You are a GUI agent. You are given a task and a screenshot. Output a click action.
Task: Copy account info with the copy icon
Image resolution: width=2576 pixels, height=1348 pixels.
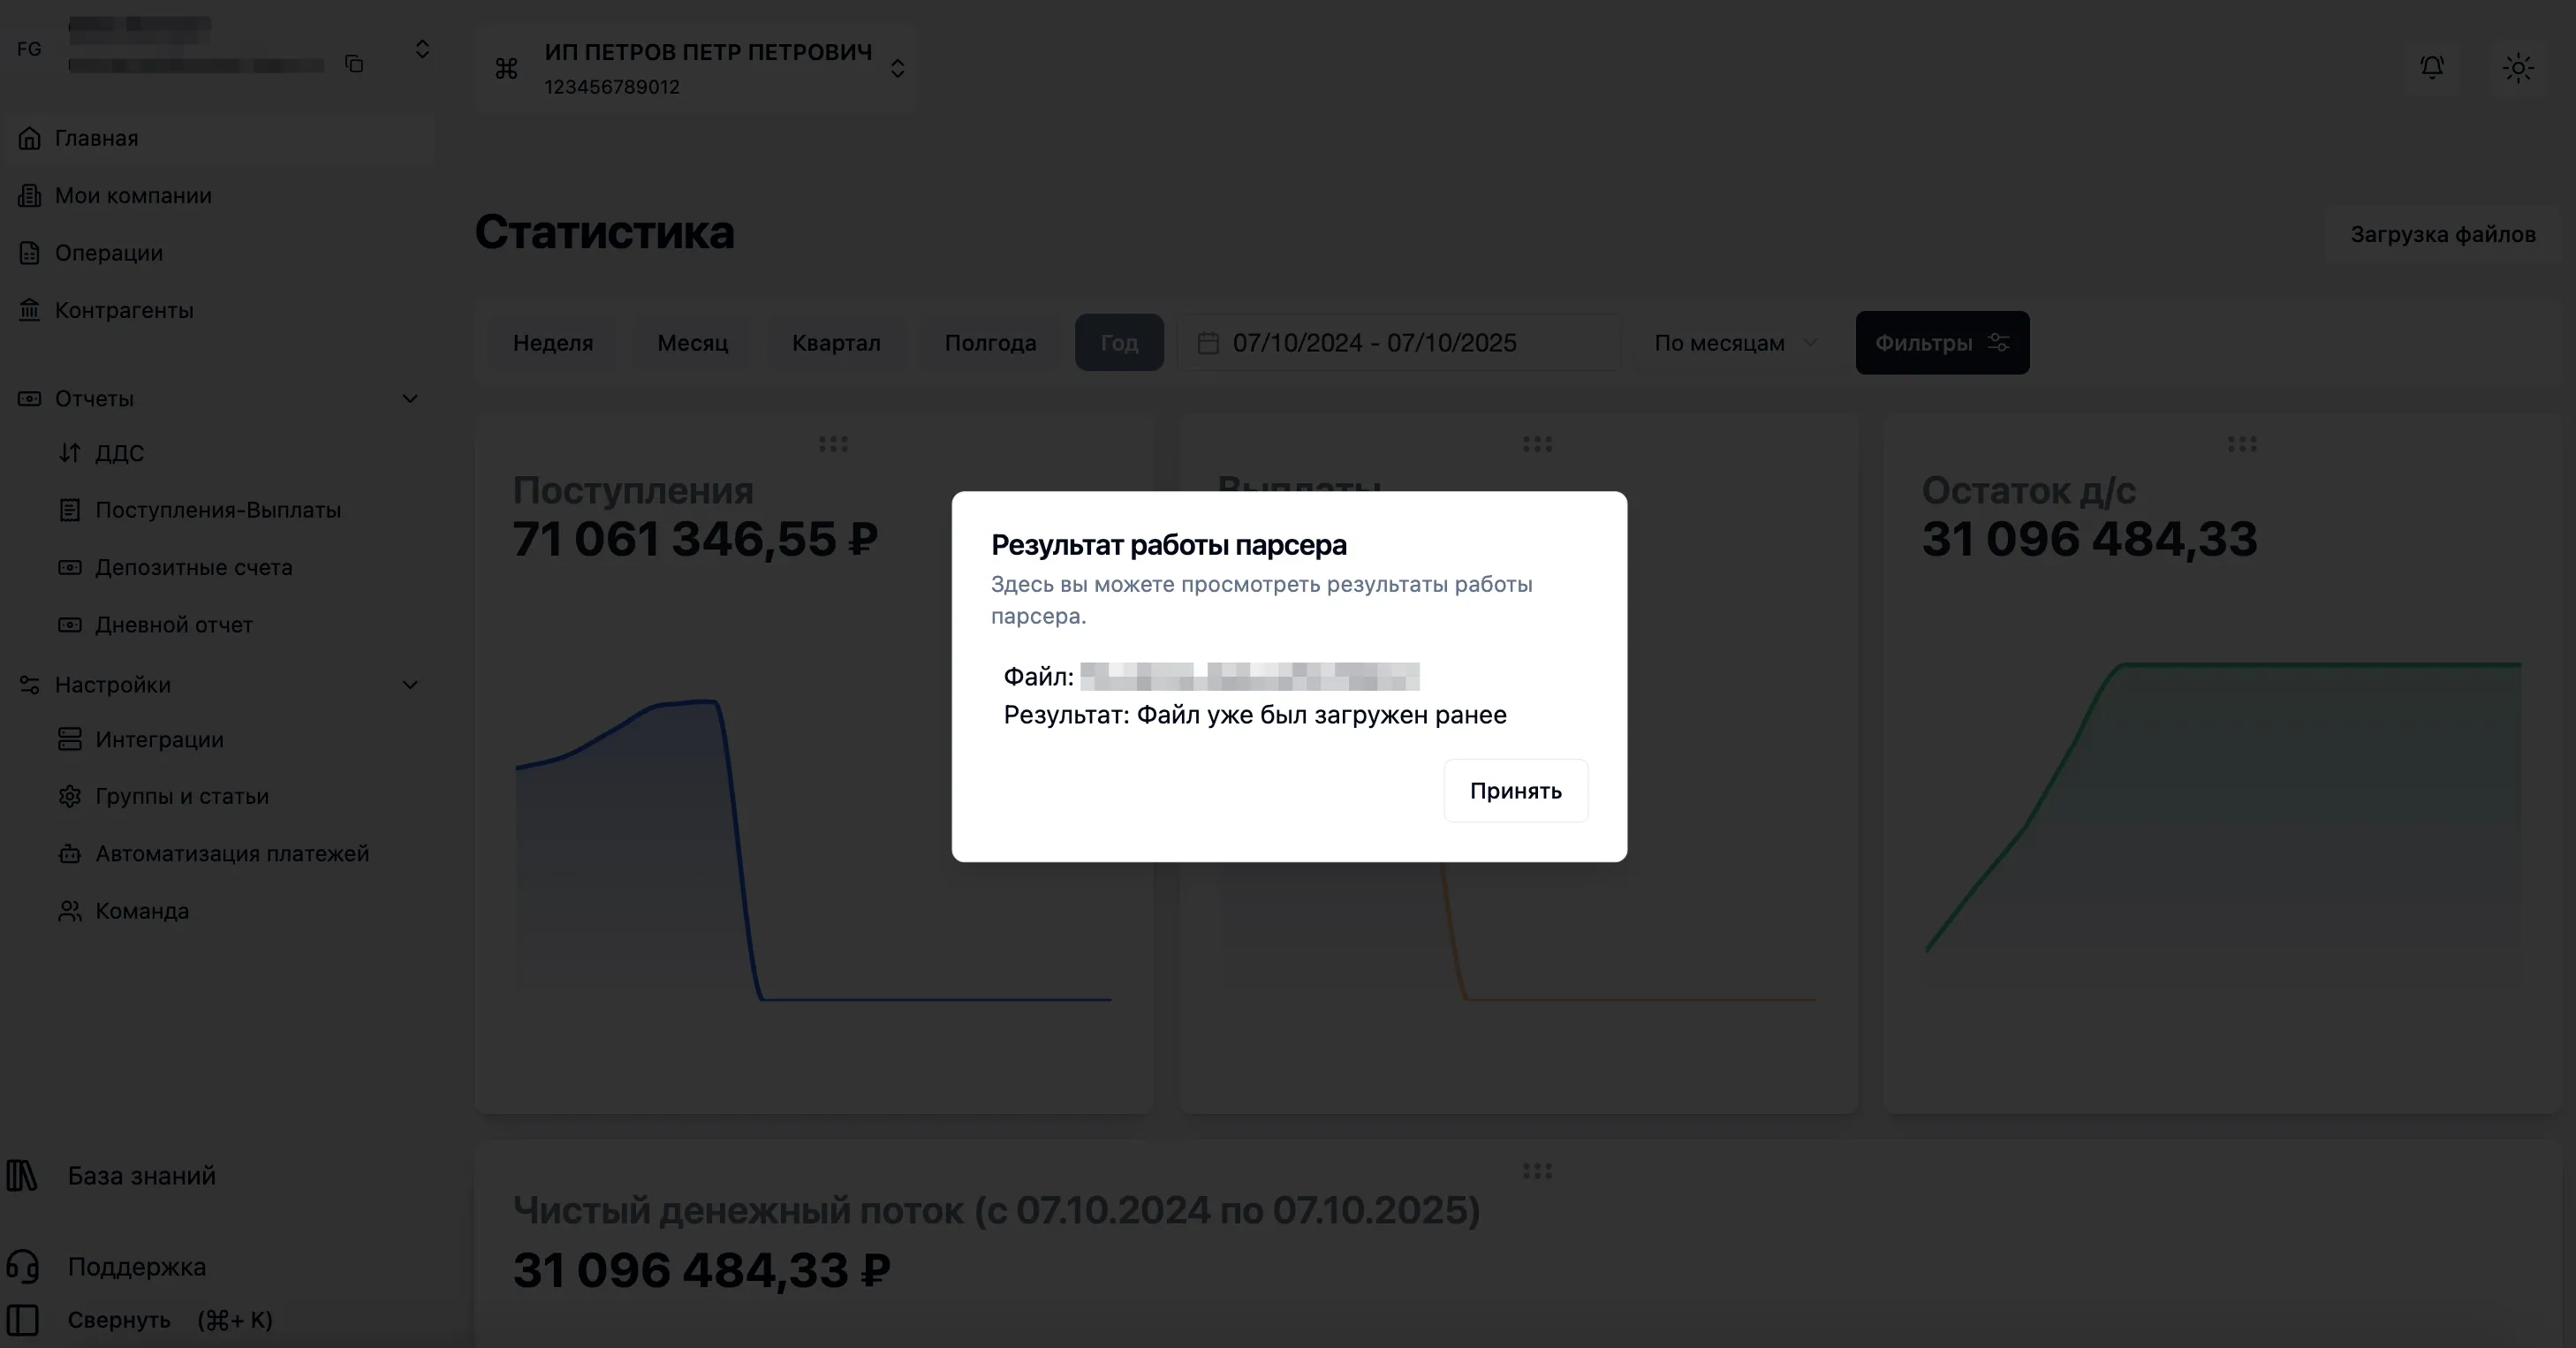click(354, 64)
